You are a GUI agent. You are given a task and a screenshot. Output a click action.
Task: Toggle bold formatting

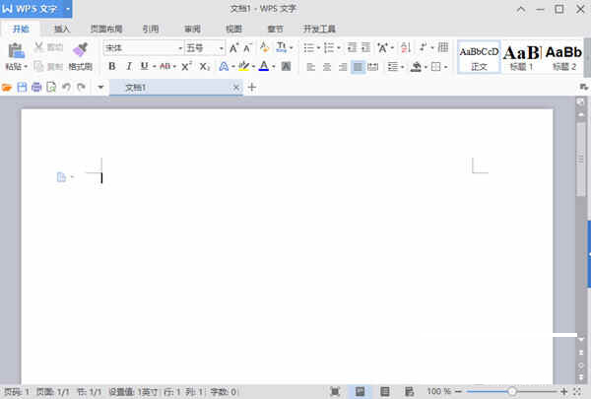[x=111, y=66]
